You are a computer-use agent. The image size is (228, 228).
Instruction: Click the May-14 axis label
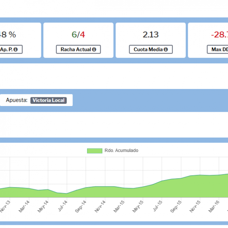coord(43,206)
